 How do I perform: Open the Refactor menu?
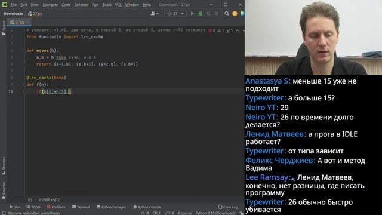click(81, 5)
